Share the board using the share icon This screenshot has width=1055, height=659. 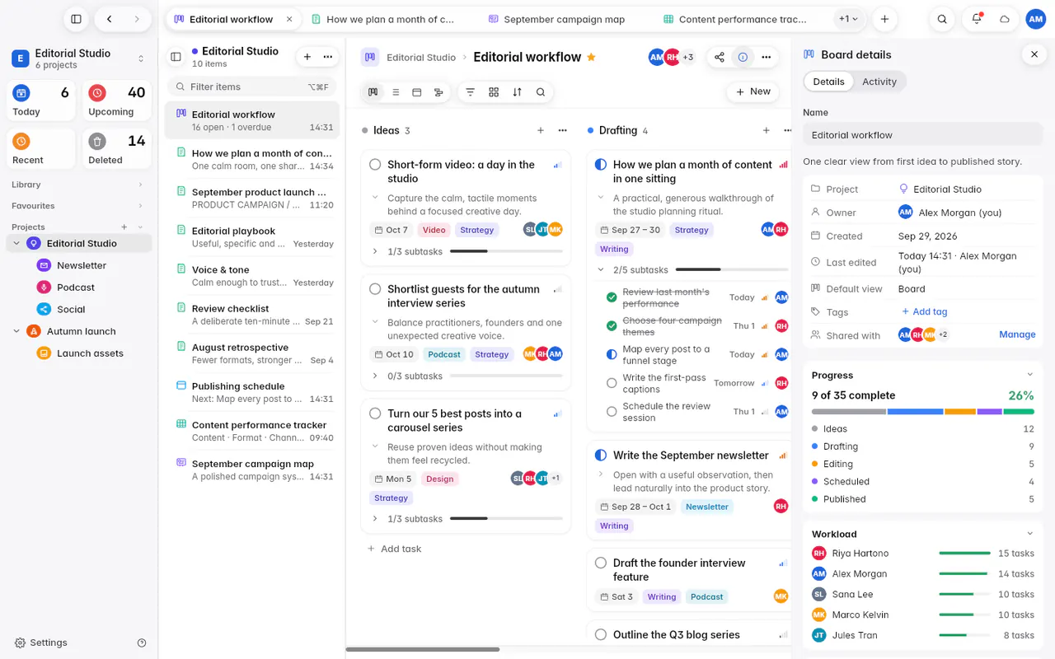point(720,57)
